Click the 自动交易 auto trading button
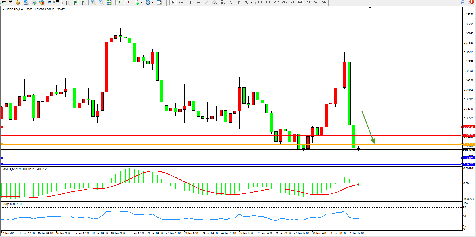This screenshot has width=476, height=237. [x=49, y=2]
